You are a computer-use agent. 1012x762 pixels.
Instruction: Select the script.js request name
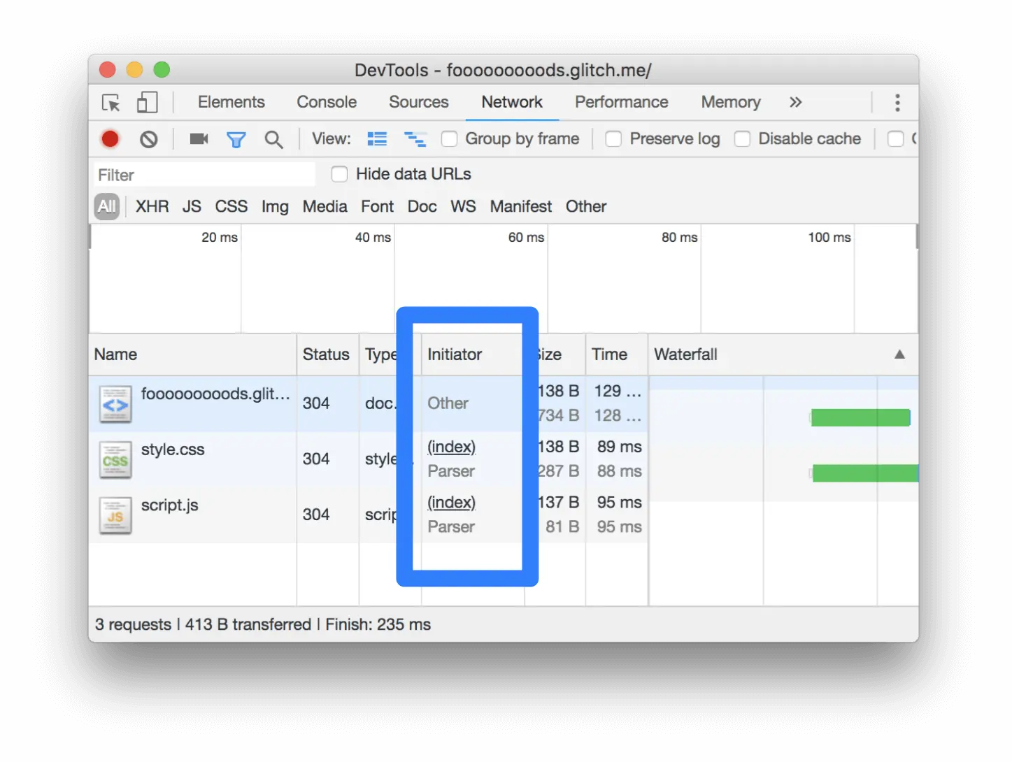click(x=170, y=505)
